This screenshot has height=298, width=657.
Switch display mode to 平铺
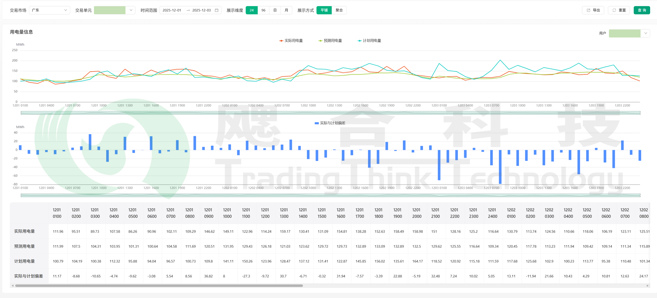(x=324, y=10)
